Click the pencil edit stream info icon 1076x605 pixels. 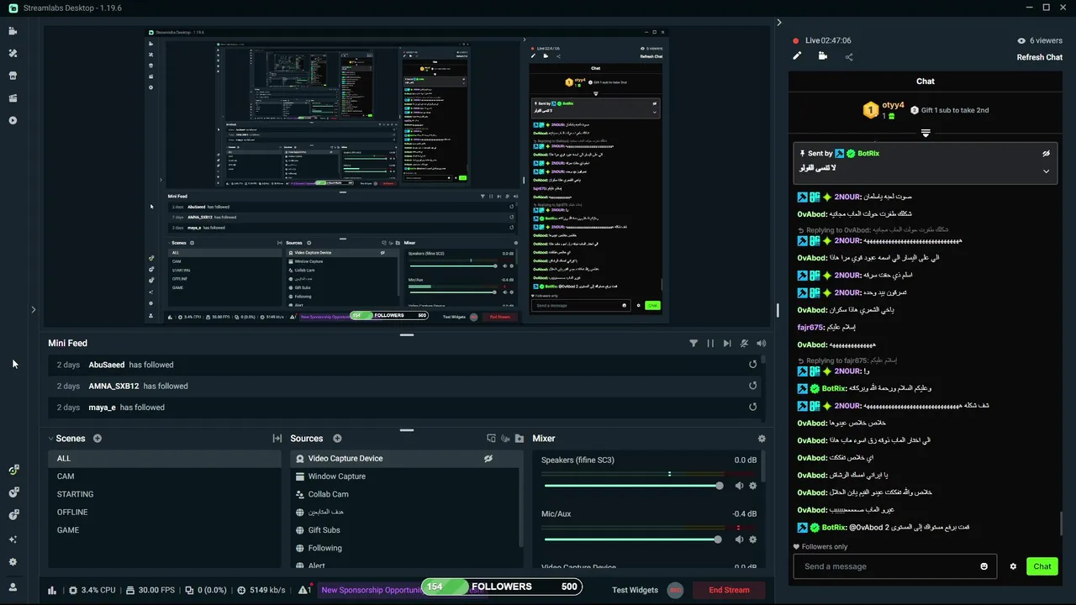[x=797, y=56]
